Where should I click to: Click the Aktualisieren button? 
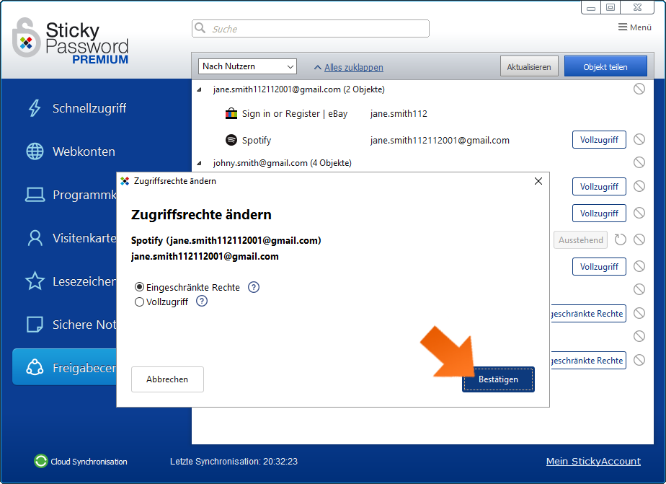pyautogui.click(x=529, y=66)
